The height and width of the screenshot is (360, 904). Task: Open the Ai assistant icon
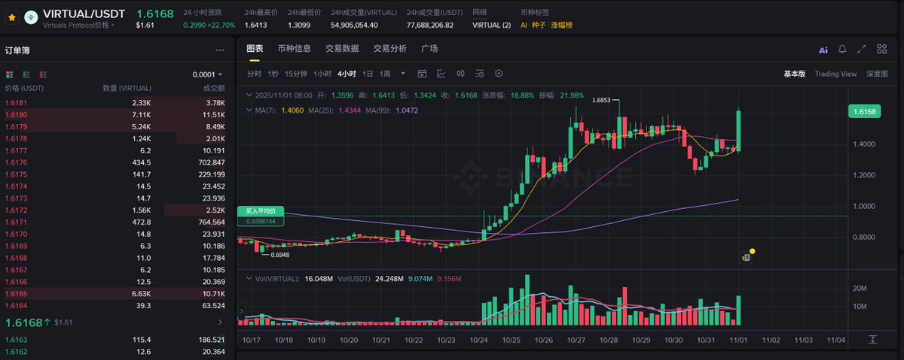[x=823, y=50]
